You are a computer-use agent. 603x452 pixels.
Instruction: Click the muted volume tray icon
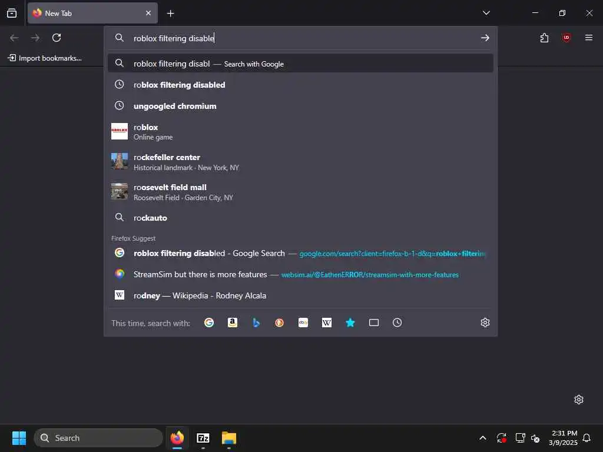point(535,438)
